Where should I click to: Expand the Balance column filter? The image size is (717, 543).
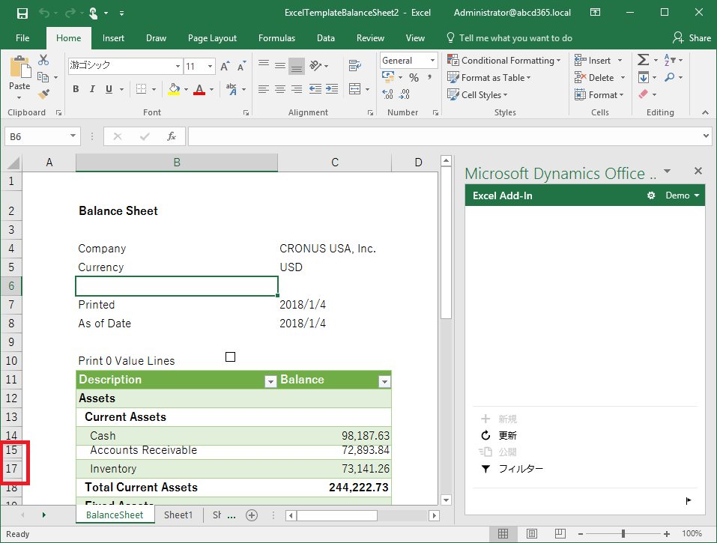(384, 382)
